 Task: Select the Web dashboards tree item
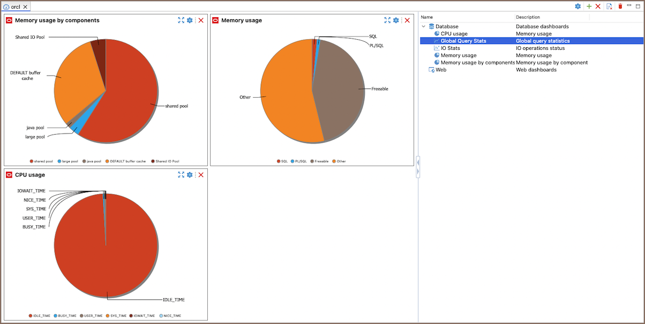coord(440,70)
